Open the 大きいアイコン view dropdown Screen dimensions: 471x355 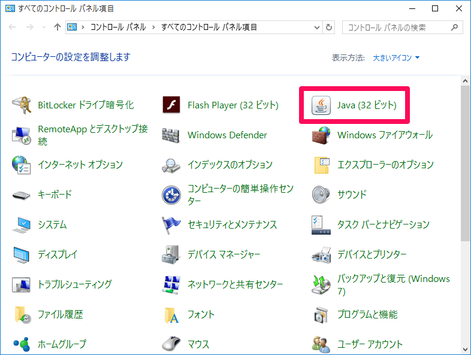396,58
